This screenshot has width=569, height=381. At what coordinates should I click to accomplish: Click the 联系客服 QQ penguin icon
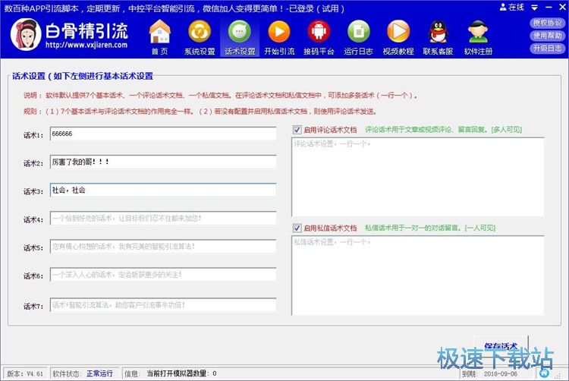pyautogui.click(x=438, y=36)
